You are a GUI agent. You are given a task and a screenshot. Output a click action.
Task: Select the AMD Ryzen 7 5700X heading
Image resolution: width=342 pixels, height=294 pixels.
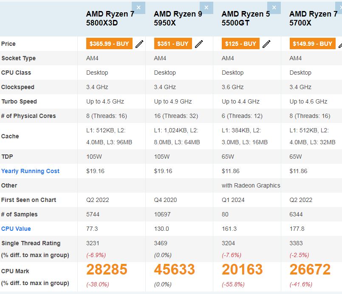314,18
